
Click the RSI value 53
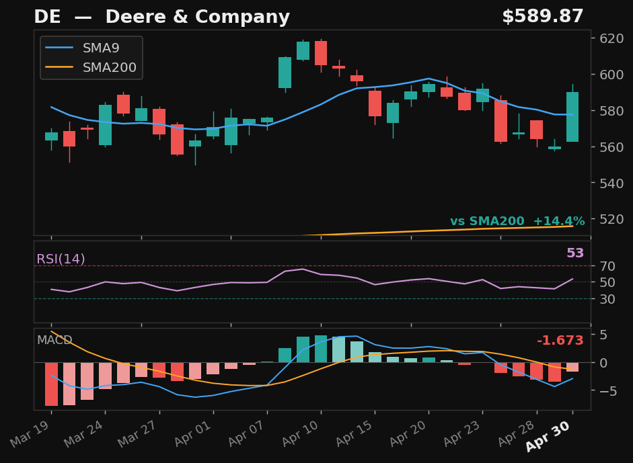575,253
